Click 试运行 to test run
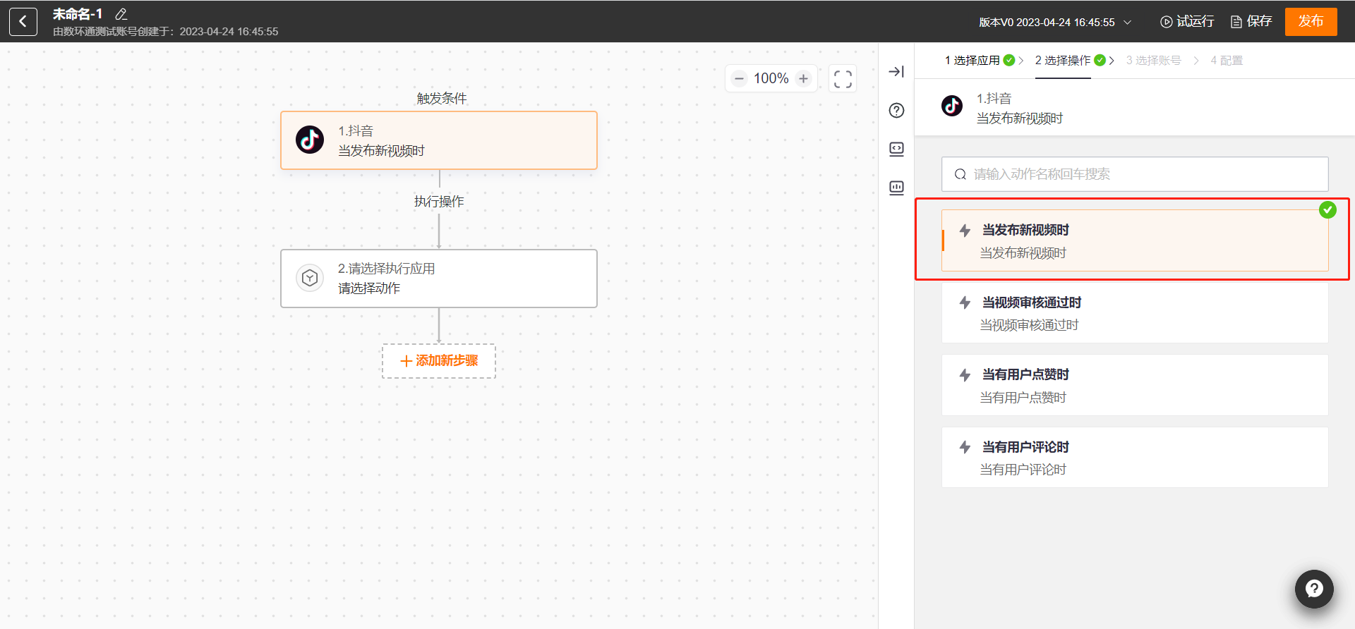Image resolution: width=1355 pixels, height=629 pixels. pyautogui.click(x=1187, y=22)
